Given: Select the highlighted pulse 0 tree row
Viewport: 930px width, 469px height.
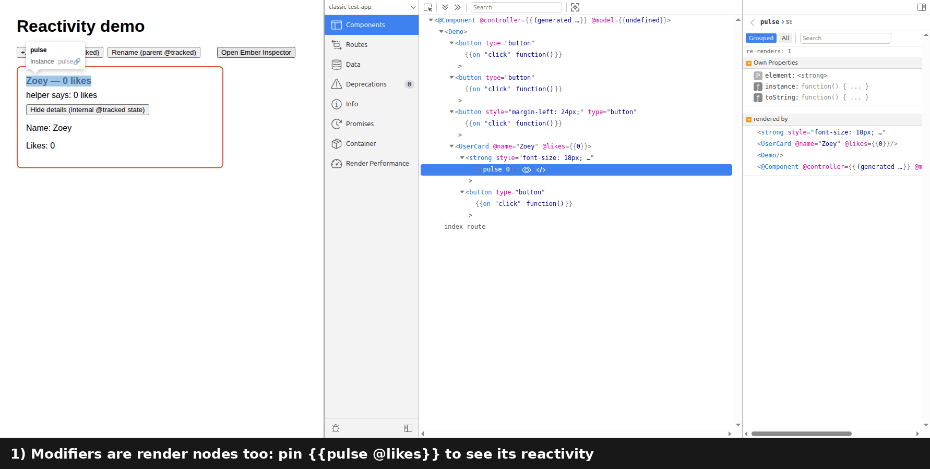Looking at the screenshot, I should (576, 170).
